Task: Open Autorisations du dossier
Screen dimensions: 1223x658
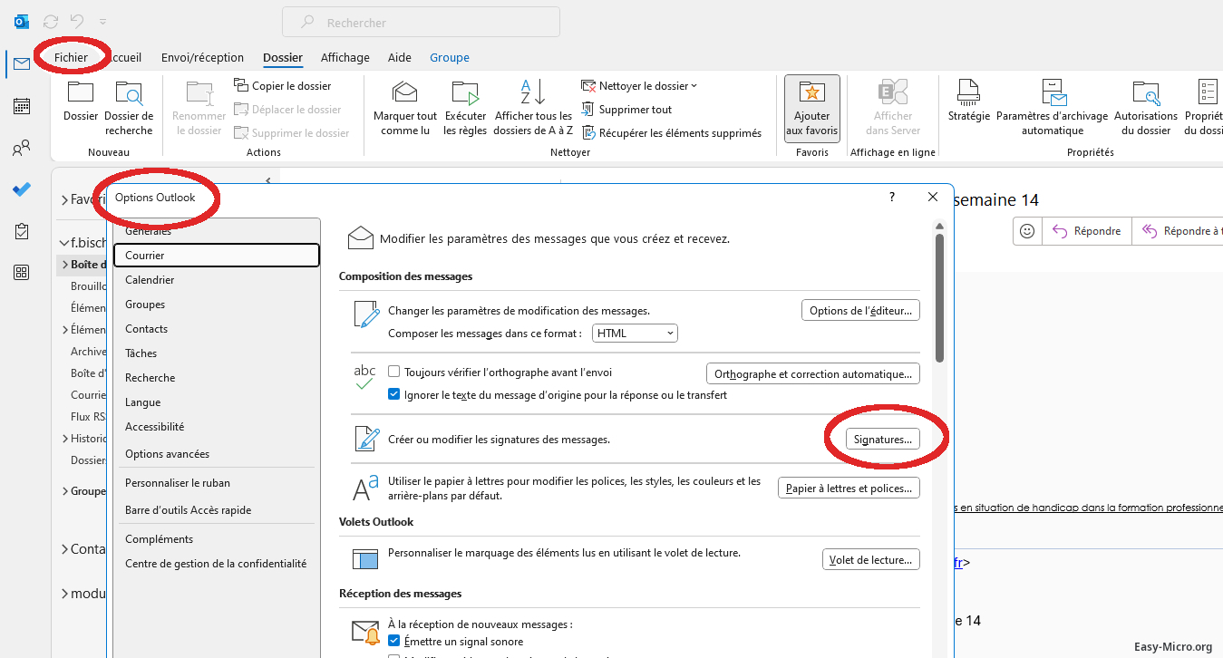Action: 1146,107
